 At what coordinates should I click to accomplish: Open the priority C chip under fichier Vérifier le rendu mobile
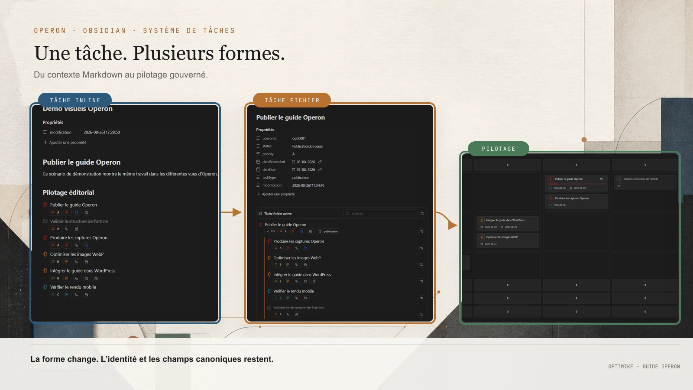(x=278, y=298)
